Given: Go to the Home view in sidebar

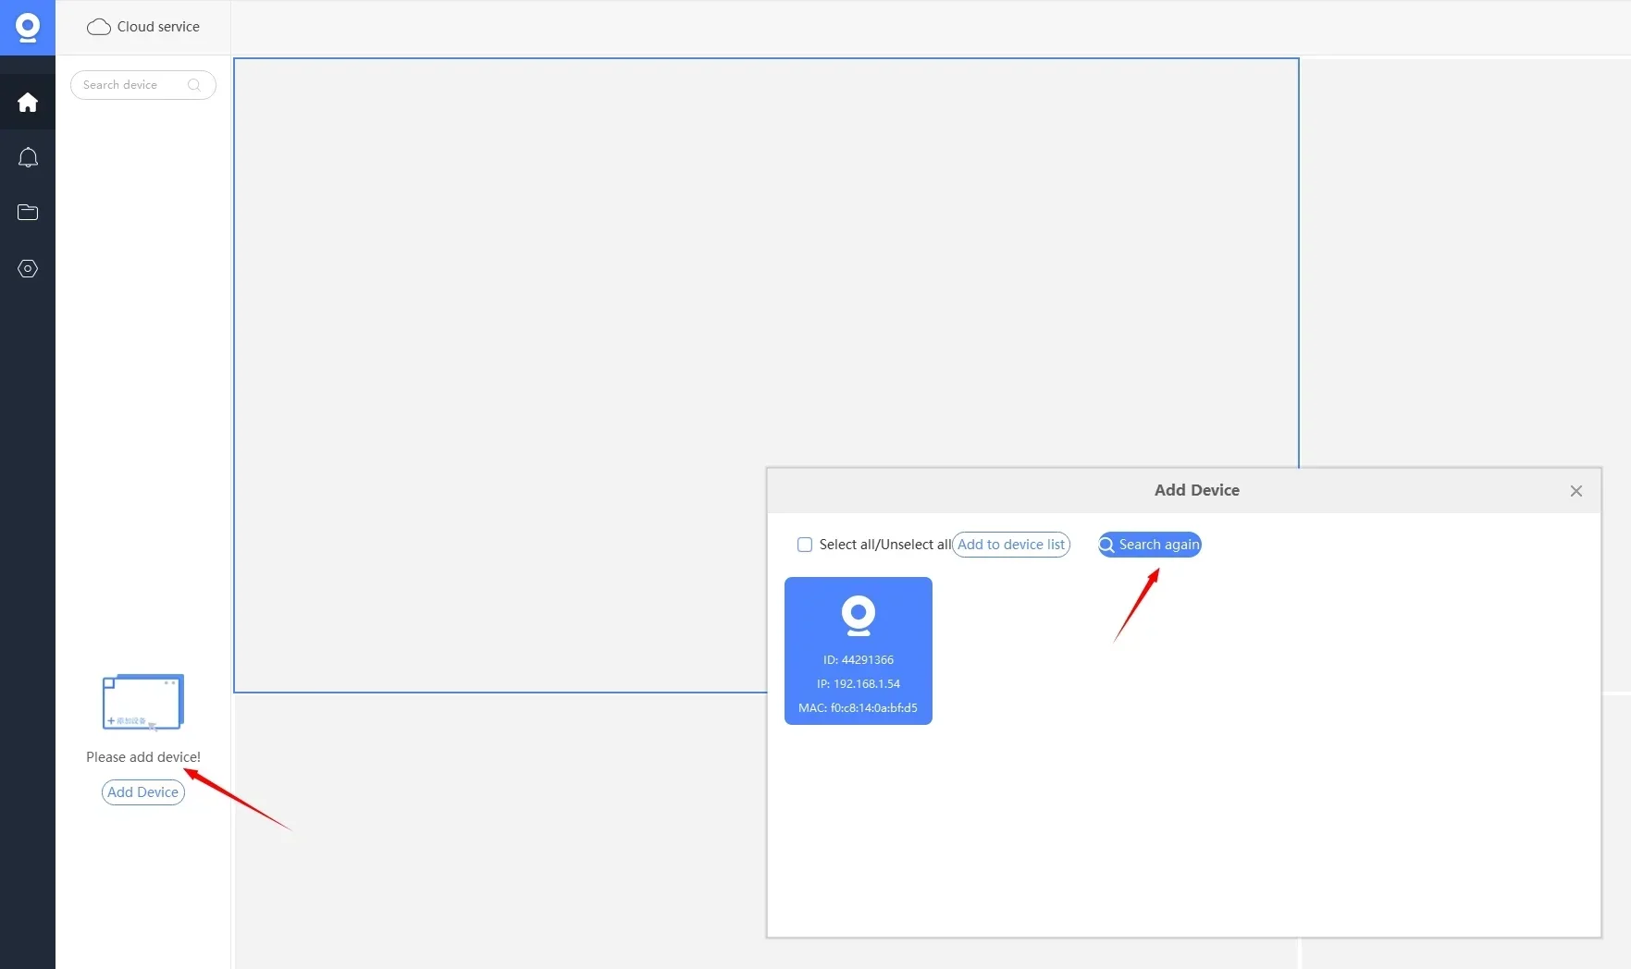Looking at the screenshot, I should coord(28,103).
